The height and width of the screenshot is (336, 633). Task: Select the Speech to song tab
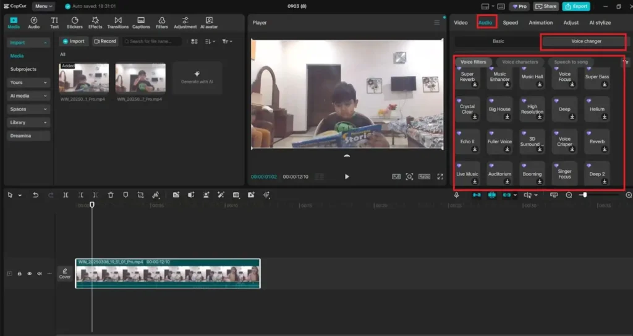pos(571,62)
